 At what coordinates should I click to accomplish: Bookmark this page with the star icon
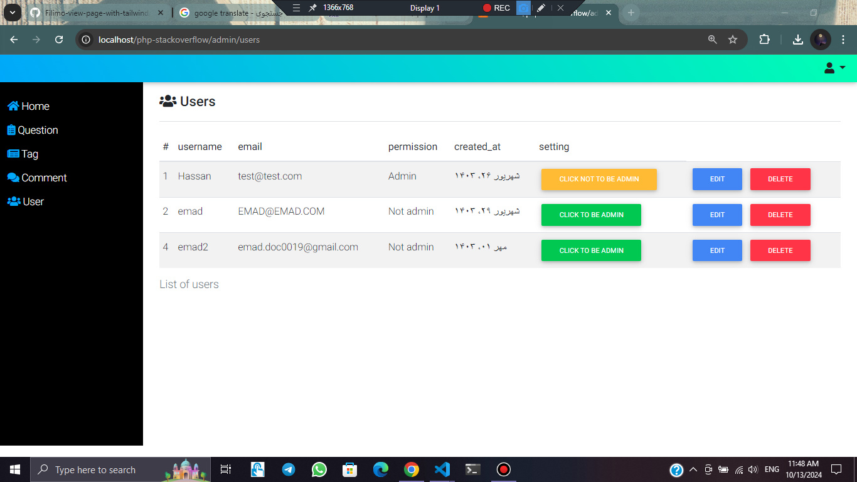733,40
